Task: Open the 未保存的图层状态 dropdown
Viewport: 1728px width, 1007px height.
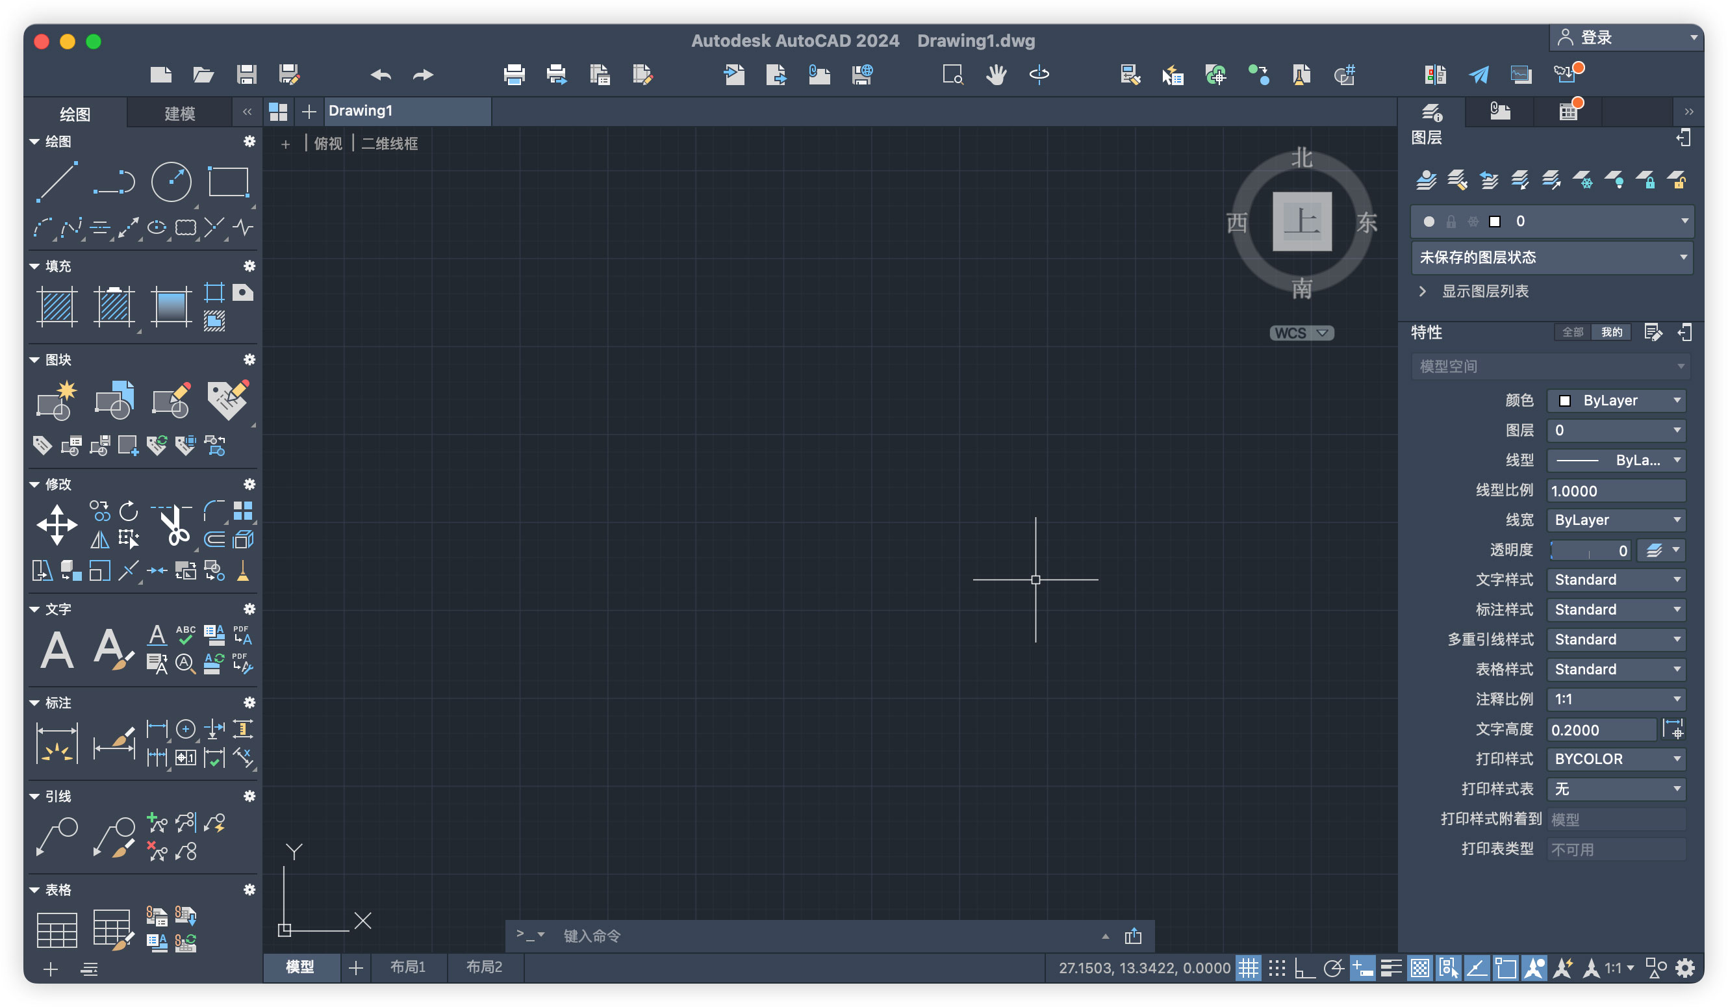Action: (x=1553, y=257)
